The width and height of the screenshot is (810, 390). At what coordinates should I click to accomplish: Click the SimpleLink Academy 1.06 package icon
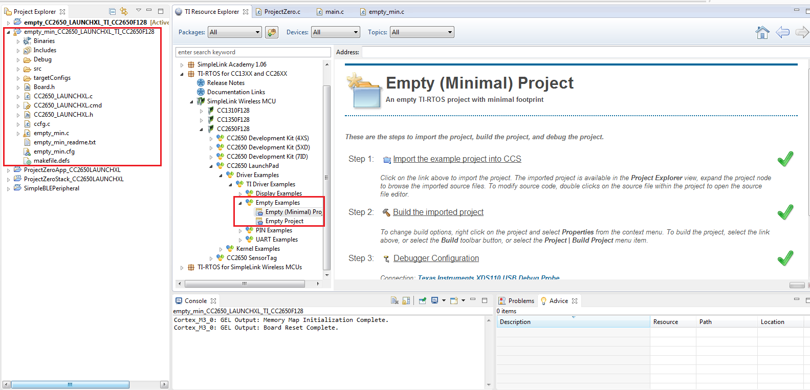point(191,64)
